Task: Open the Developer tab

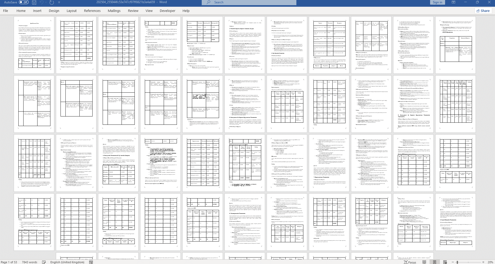Action: coord(168,11)
